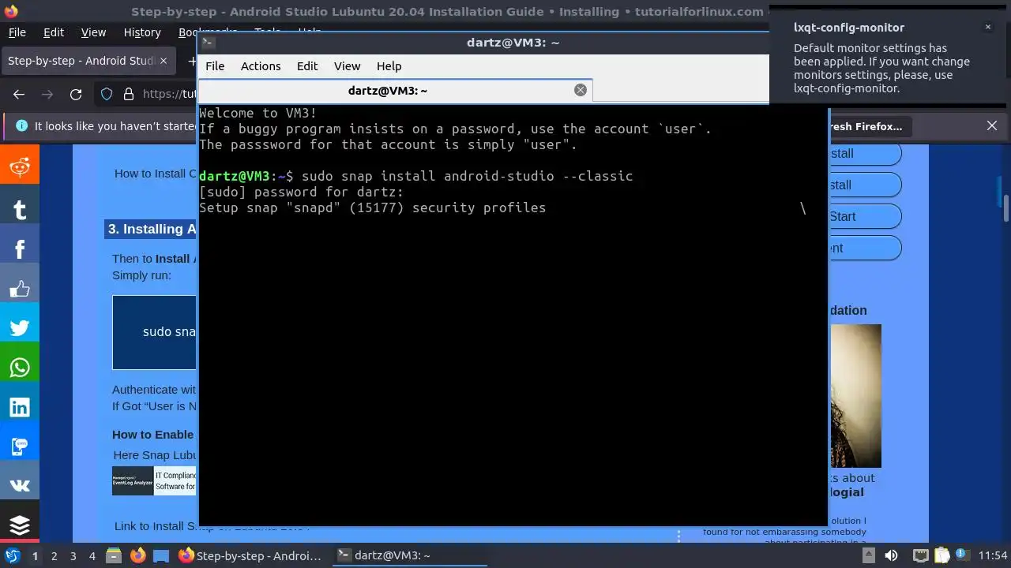Go back in Firefox history
The image size is (1011, 568).
(19, 94)
